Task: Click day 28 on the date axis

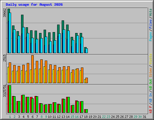Action: [131, 117]
